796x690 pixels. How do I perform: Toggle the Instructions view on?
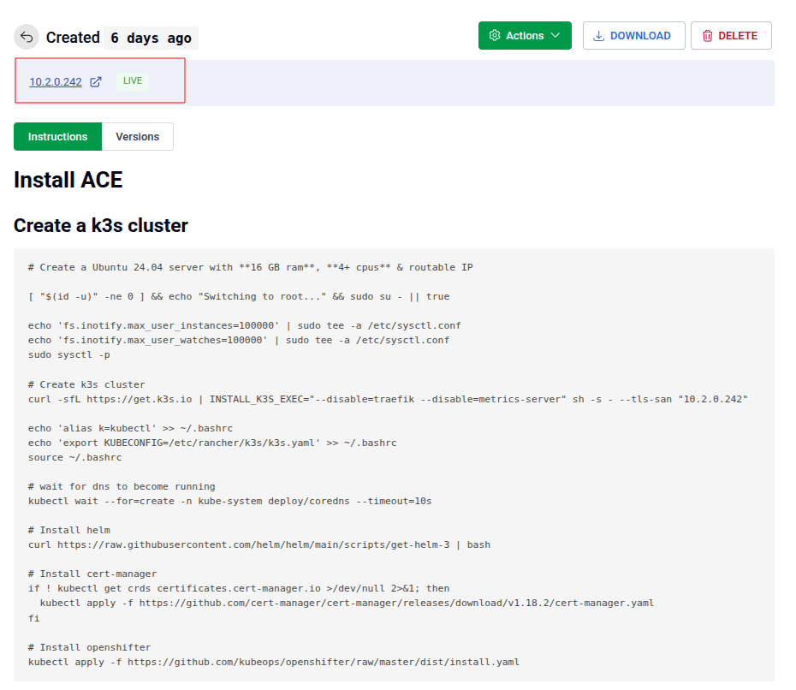57,136
